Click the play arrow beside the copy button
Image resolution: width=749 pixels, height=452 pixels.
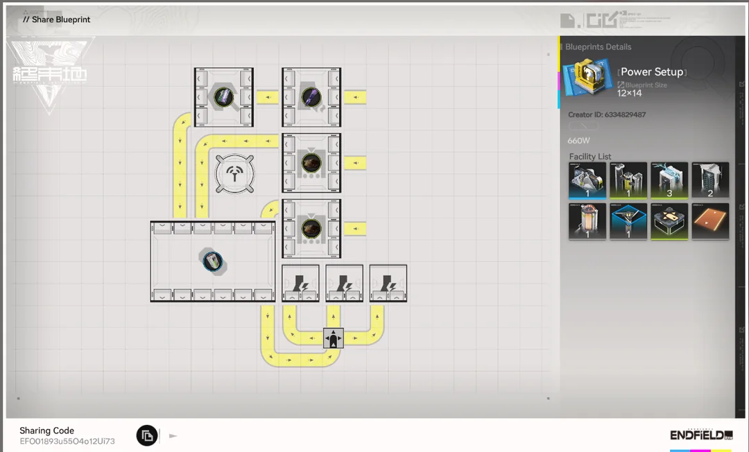pyautogui.click(x=172, y=435)
